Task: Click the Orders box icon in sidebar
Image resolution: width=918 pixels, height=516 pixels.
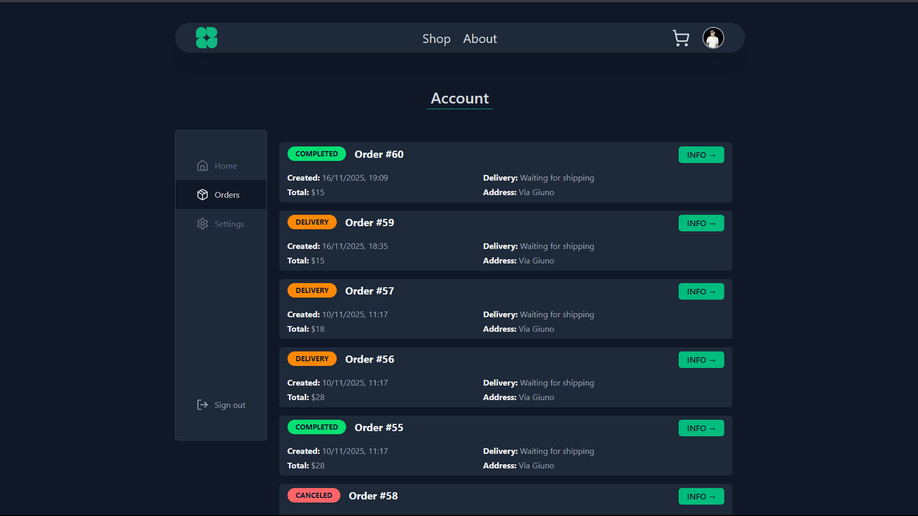Action: point(203,195)
